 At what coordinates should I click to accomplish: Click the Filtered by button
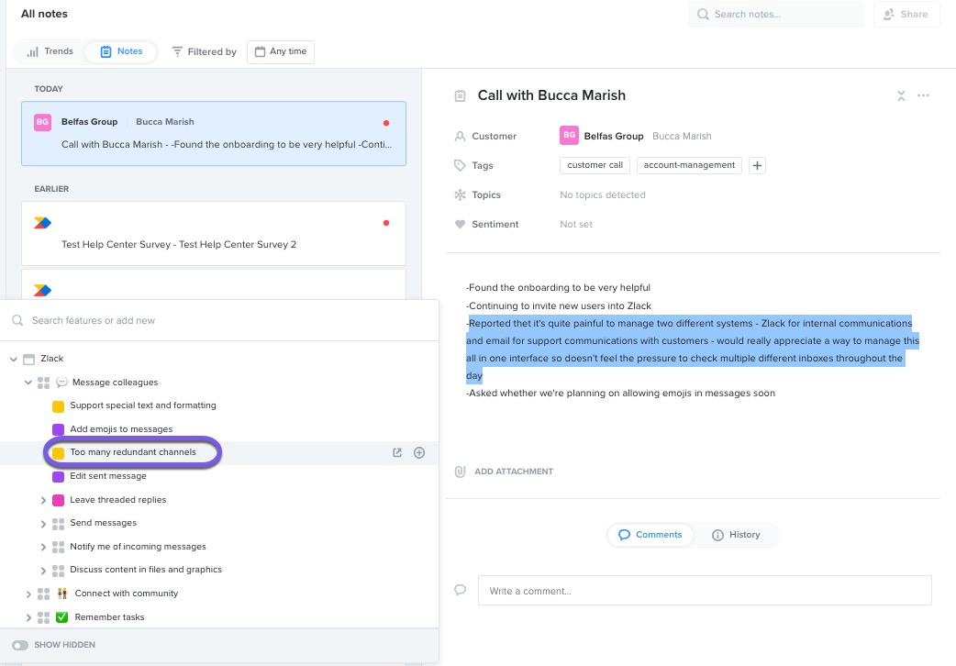tap(205, 52)
